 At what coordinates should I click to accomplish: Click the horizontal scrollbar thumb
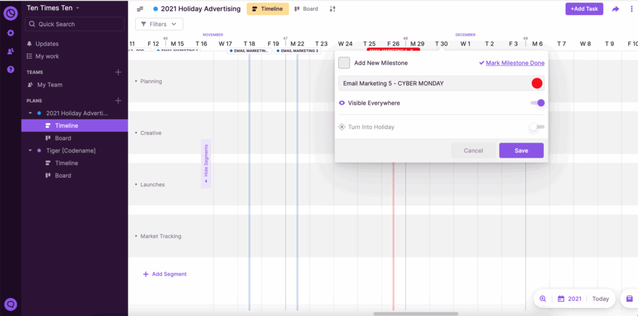pos(416,314)
